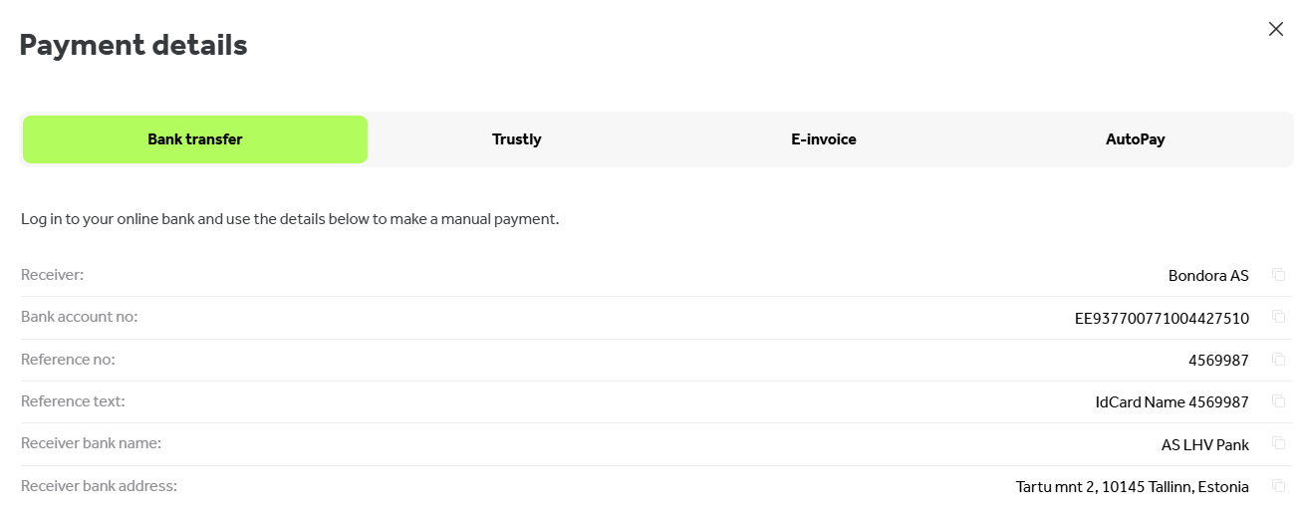Viewport: 1307px width, 519px height.
Task: Click the online bank instruction sentence
Action: point(290,219)
